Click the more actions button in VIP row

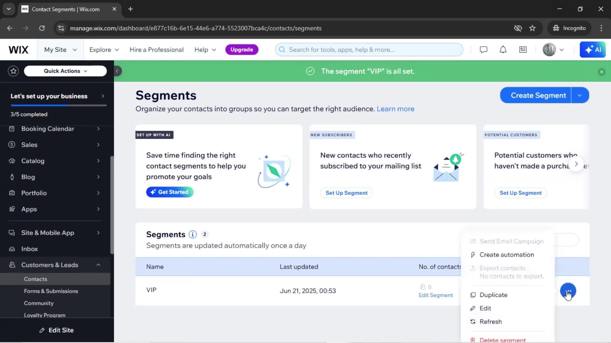(568, 291)
